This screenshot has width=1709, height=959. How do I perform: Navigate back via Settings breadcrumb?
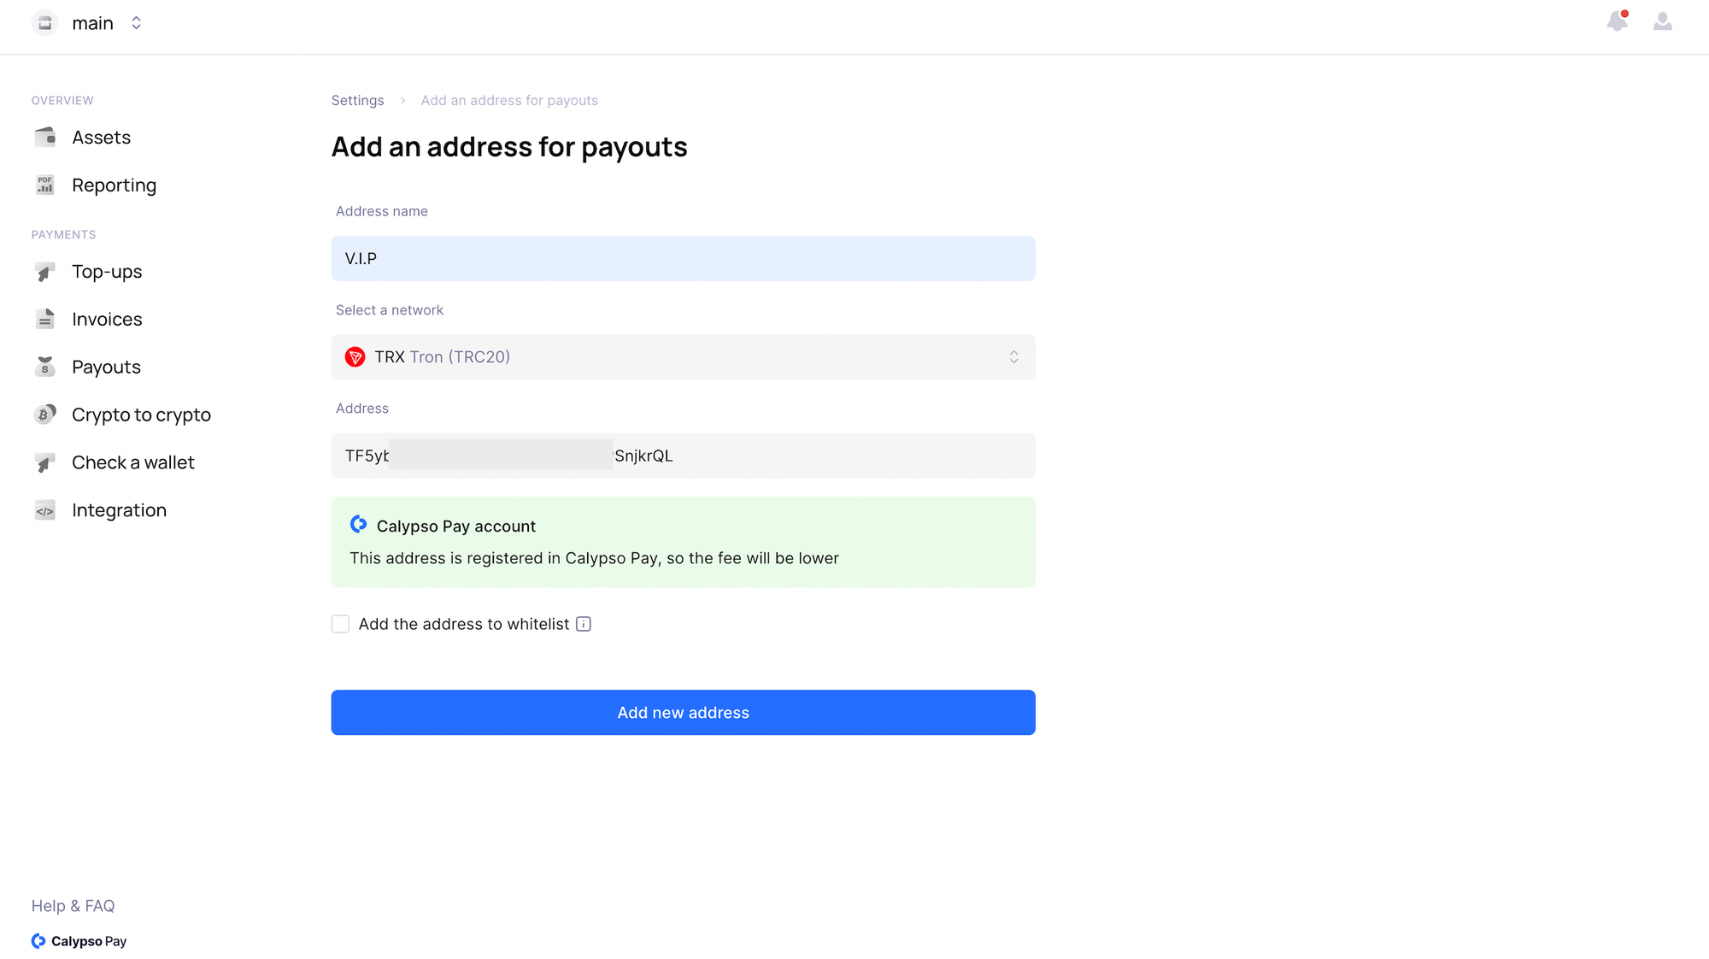tap(357, 101)
